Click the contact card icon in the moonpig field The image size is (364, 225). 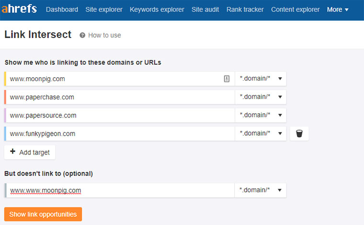pos(227,79)
